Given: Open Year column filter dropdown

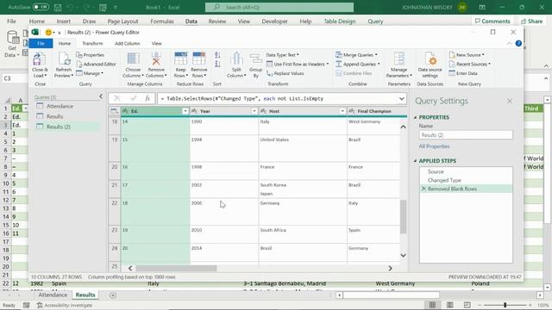Looking at the screenshot, I should pos(254,111).
